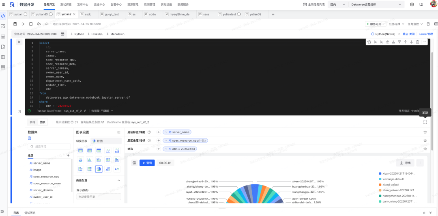Go to the 告警中心 menu
This screenshot has width=438, height=216.
click(116, 4)
